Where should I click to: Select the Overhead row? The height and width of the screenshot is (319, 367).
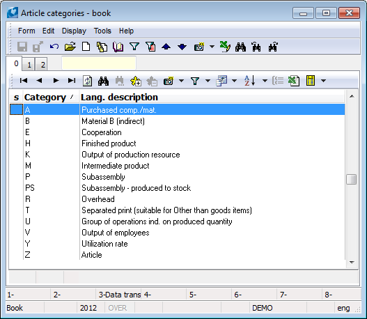pos(177,199)
